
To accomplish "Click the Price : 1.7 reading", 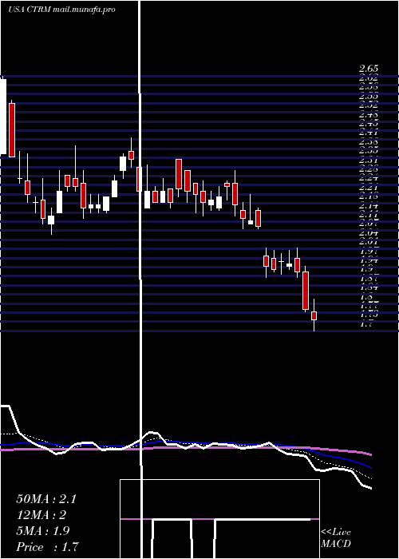I will pos(47,547).
